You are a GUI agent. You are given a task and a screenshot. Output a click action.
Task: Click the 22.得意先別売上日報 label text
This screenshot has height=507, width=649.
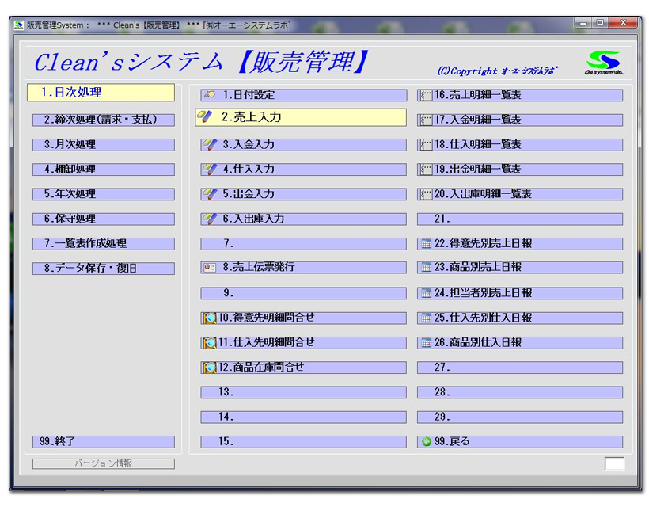[483, 243]
